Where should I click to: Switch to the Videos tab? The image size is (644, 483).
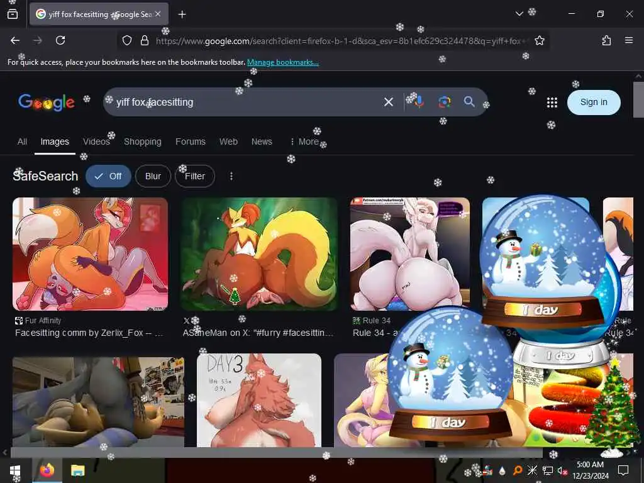pos(96,142)
